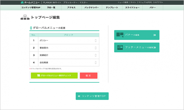Click the reorder handle on the 事業案内 row
184x110 pixels.
pyautogui.click(x=96, y=48)
